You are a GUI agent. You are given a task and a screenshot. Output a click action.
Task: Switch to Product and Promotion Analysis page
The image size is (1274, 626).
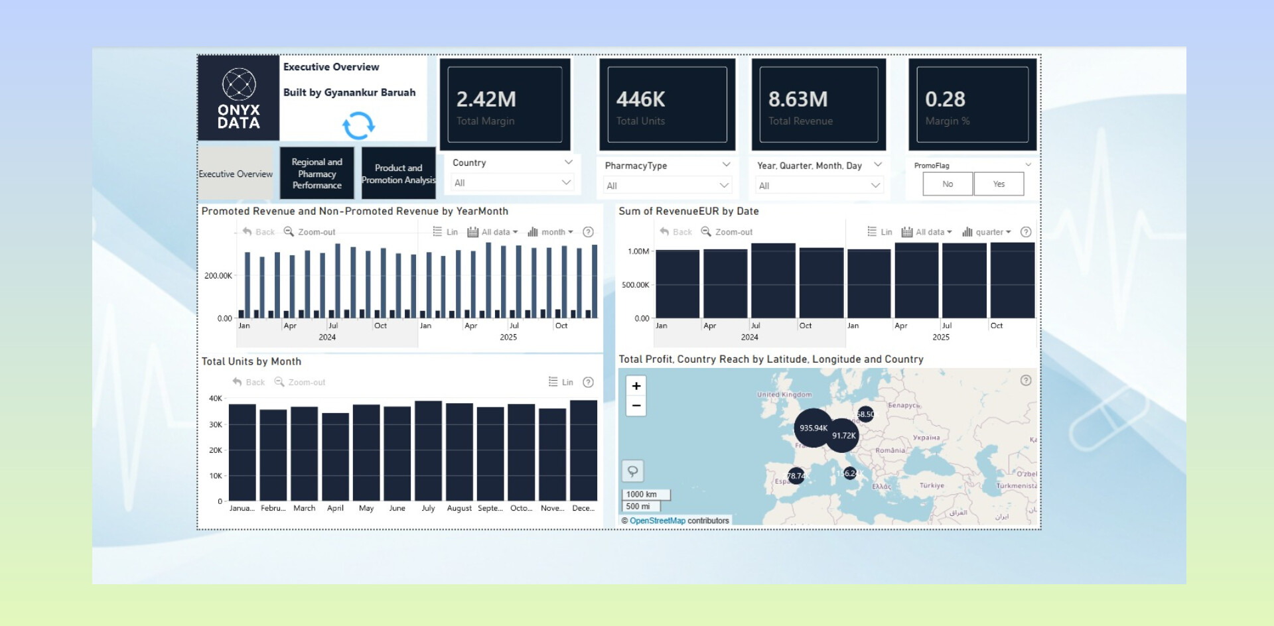click(x=398, y=174)
